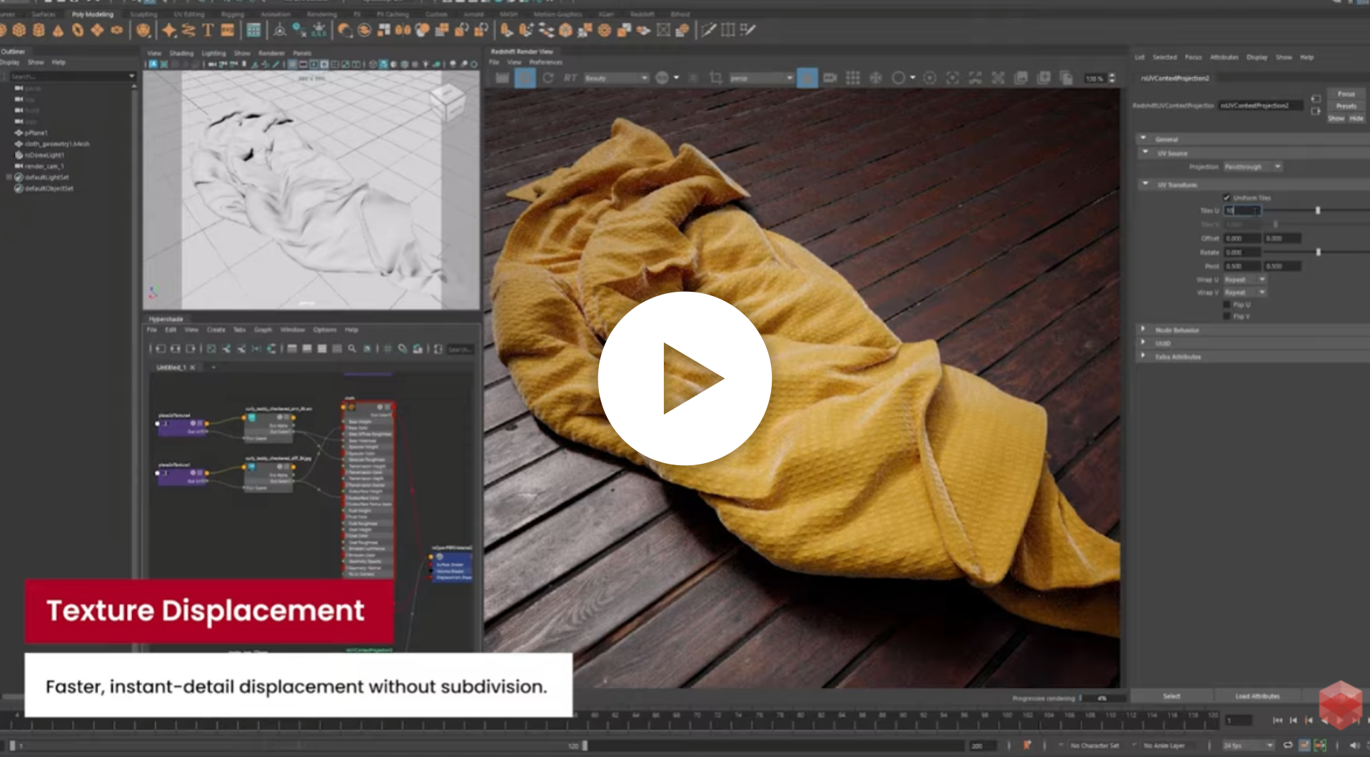
Task: Open the Shading menu in the viewport
Action: pos(181,54)
